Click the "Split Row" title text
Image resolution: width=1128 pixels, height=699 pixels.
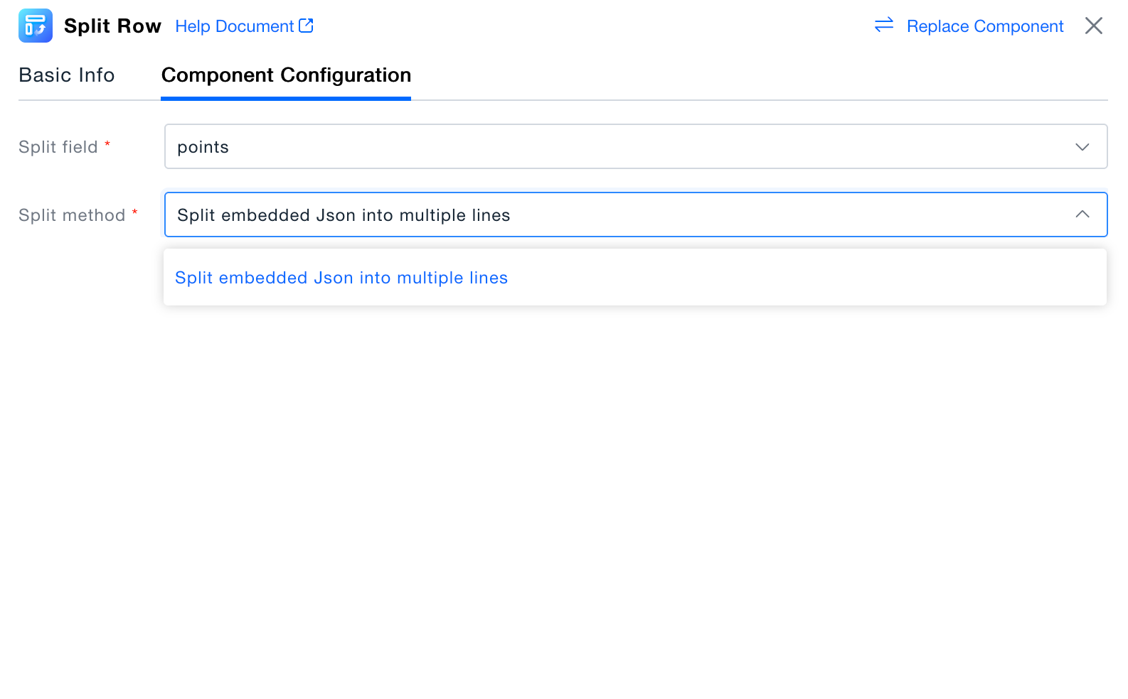click(112, 26)
